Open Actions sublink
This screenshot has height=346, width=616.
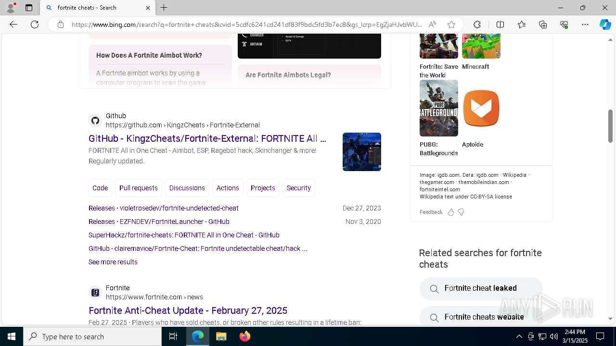click(x=228, y=188)
